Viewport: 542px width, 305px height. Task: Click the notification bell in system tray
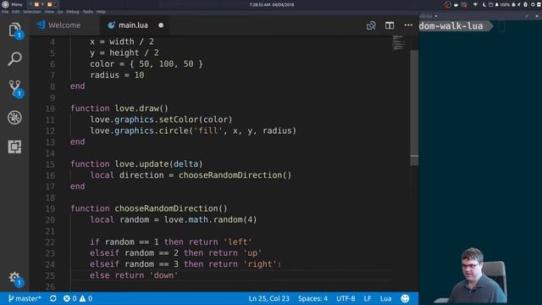click(497, 4)
